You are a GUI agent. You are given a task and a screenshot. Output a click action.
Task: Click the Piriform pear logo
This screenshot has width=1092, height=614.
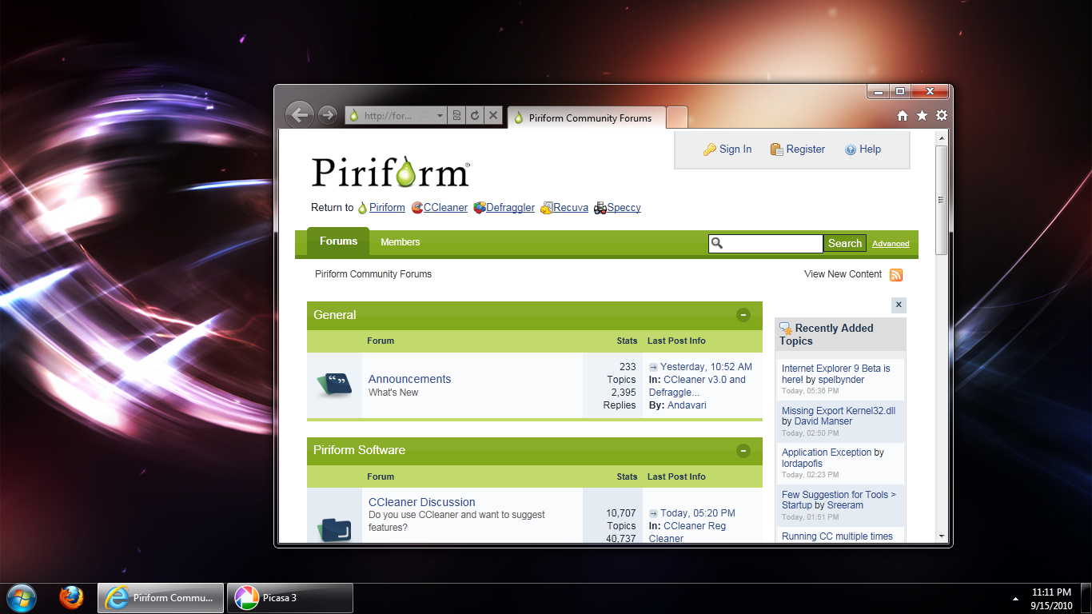(x=390, y=171)
